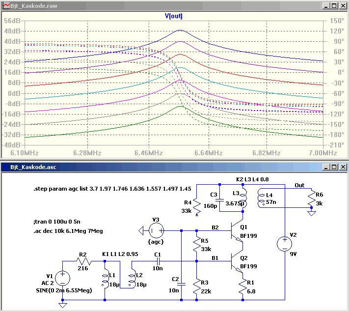This screenshot has width=349, height=312.
Task: Select the V3 {agc} voltage source
Action: (156, 230)
